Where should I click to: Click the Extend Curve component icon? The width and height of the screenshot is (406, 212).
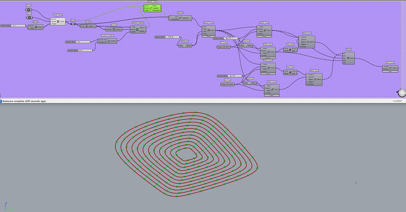[208, 30]
